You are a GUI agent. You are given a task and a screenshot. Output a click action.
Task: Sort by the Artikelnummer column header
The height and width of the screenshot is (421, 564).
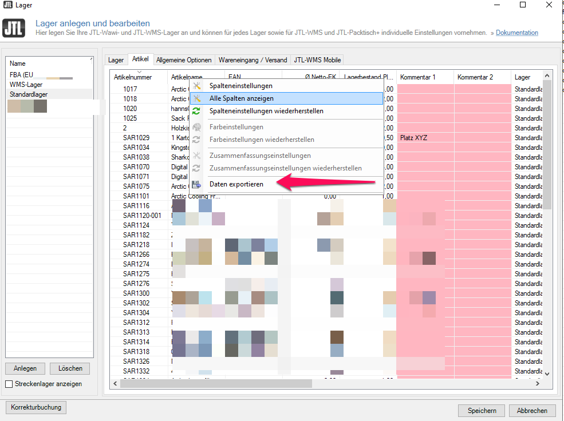139,77
